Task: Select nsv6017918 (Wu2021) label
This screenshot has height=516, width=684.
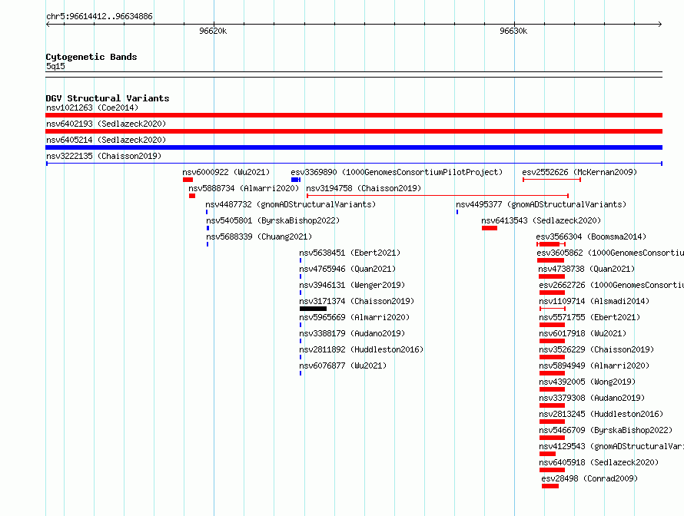Action: 583,333
